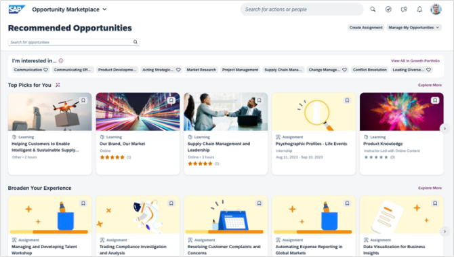Image resolution: width=454 pixels, height=257 pixels.
Task: Open Supply Chain Management and Leadership title
Action: coord(219,147)
